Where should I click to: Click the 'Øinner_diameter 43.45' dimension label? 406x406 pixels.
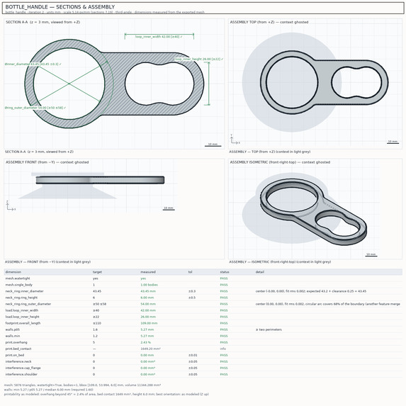[x=33, y=64]
